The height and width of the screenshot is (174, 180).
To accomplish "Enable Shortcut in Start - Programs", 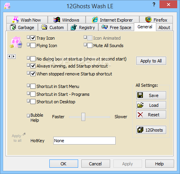I will coord(33,94).
